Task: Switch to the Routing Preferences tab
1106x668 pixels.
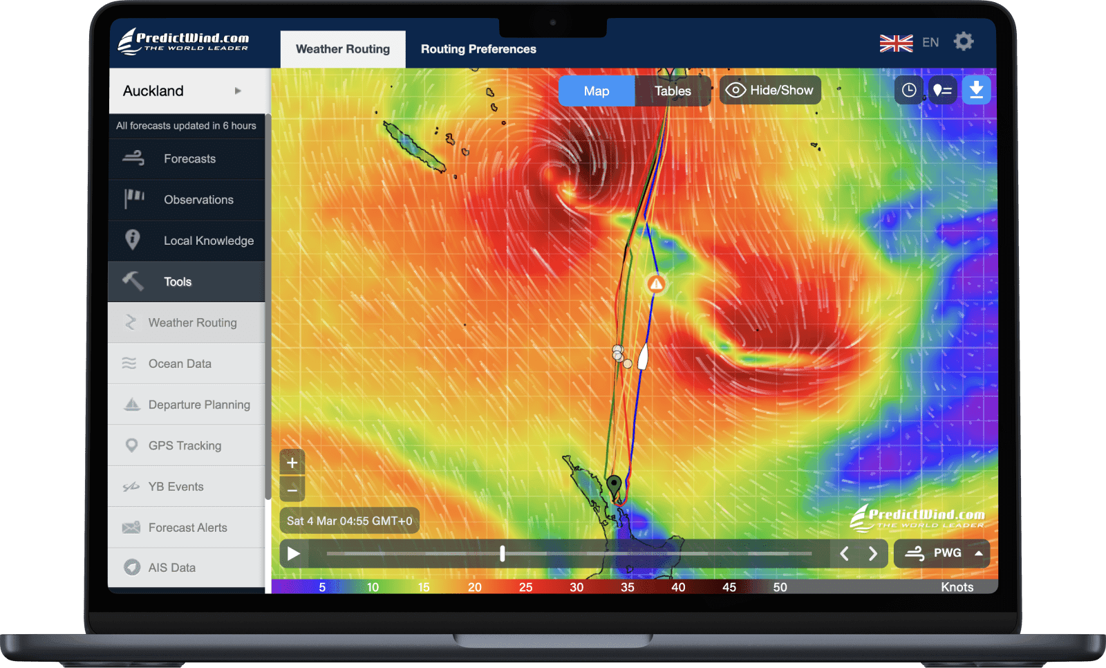Action: (478, 48)
